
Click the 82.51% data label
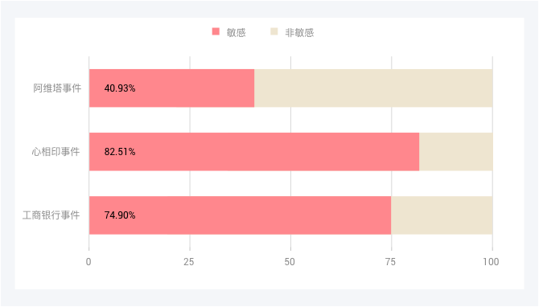120,152
